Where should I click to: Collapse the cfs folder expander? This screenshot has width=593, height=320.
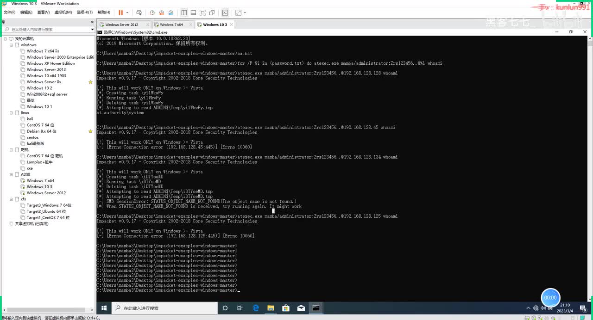click(11, 199)
